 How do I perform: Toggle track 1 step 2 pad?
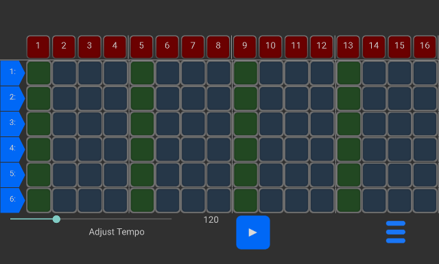coord(64,73)
